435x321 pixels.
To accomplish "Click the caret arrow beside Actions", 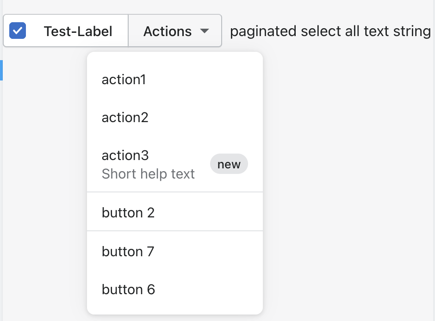I will (204, 31).
